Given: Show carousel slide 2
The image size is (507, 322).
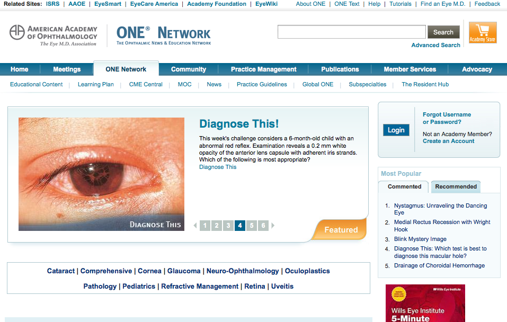Looking at the screenshot, I should (x=217, y=225).
